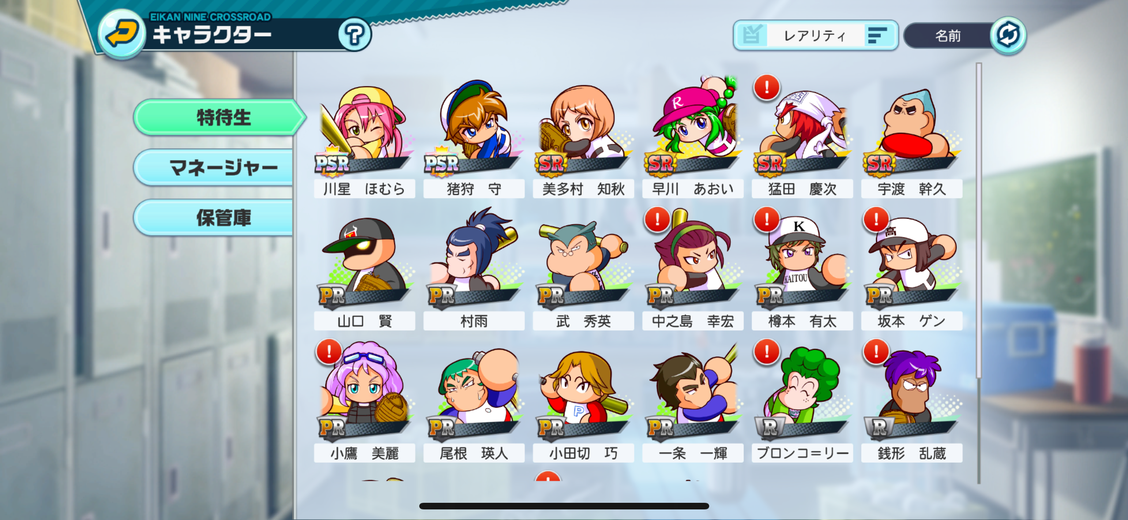
Task: Click the character list vertical scrollbar
Action: click(x=979, y=221)
